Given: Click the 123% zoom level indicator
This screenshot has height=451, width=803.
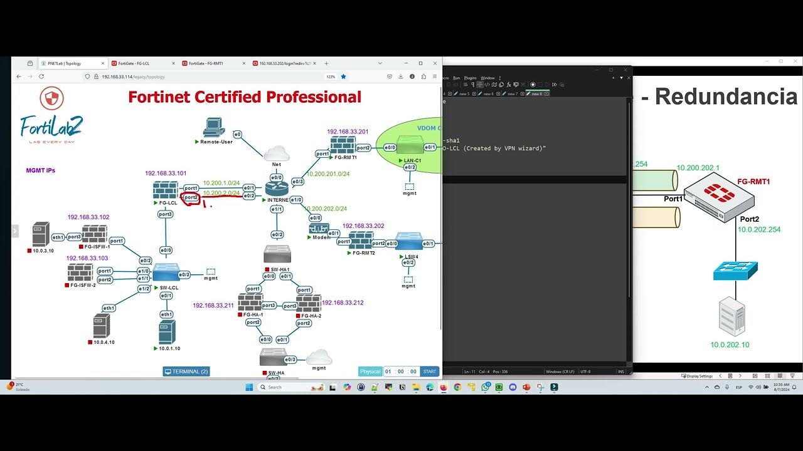Looking at the screenshot, I should point(331,76).
